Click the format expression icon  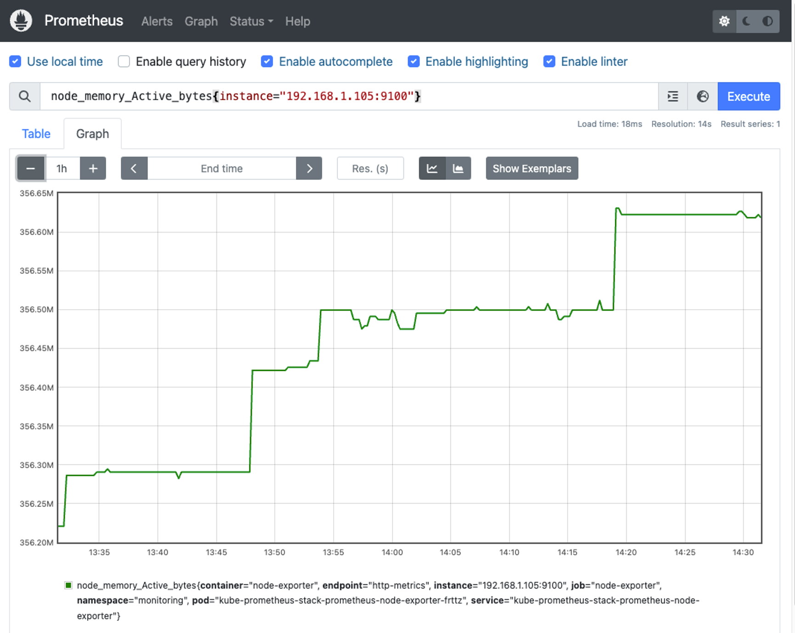click(673, 96)
